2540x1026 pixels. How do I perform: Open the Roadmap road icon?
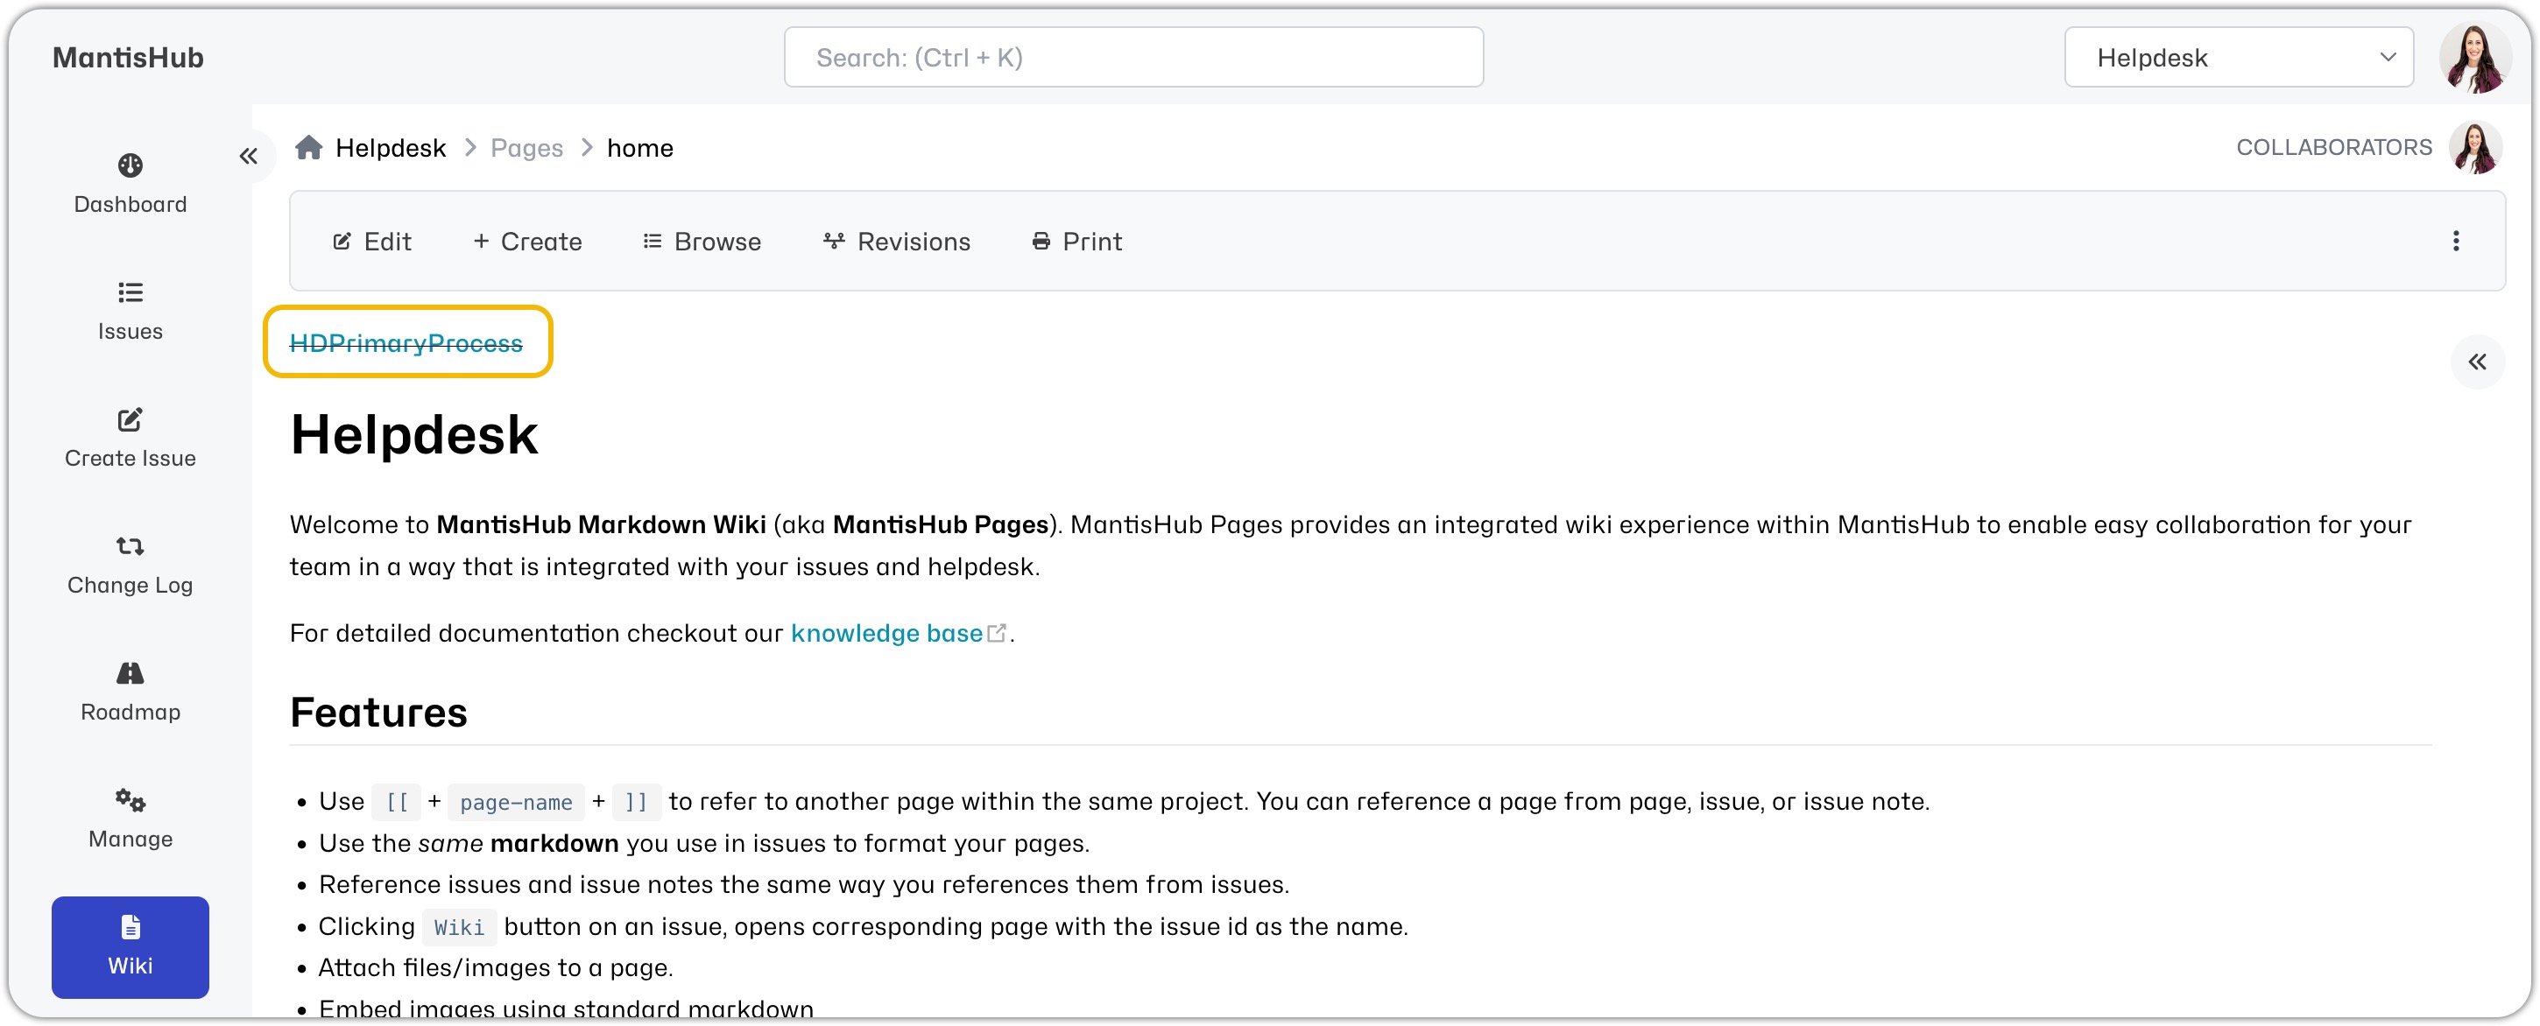click(x=131, y=672)
